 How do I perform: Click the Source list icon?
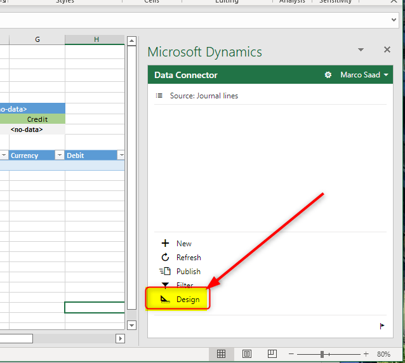point(159,96)
